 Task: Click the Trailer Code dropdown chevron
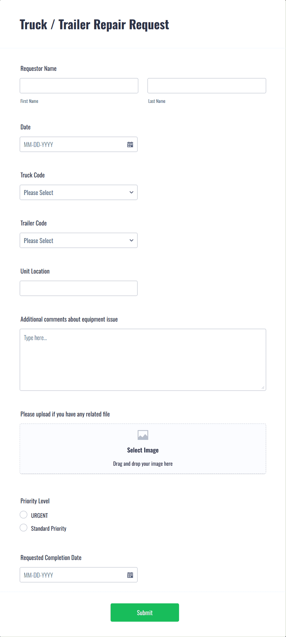click(131, 241)
